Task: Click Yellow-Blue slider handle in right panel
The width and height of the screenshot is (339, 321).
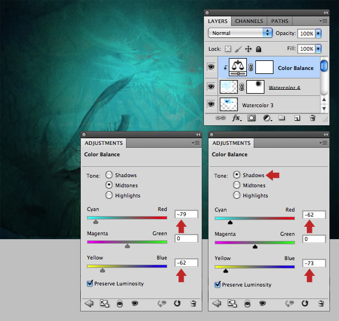Action: [x=225, y=271]
